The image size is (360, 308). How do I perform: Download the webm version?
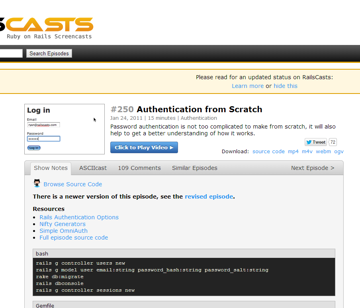point(323,152)
